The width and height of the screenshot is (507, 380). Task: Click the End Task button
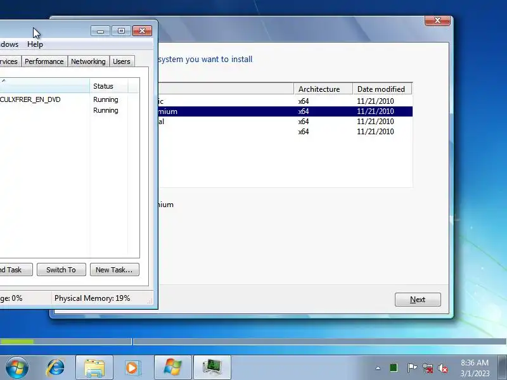point(15,270)
